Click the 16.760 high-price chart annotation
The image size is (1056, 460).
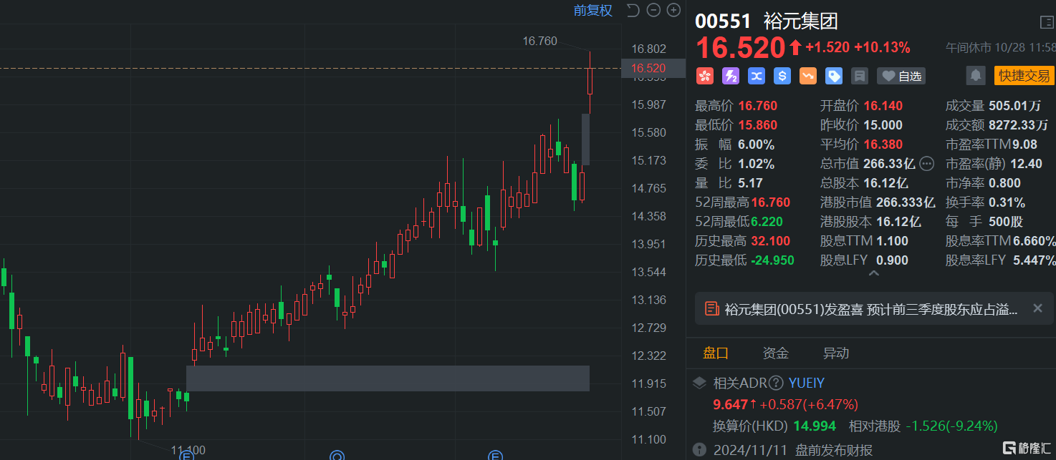coord(540,41)
